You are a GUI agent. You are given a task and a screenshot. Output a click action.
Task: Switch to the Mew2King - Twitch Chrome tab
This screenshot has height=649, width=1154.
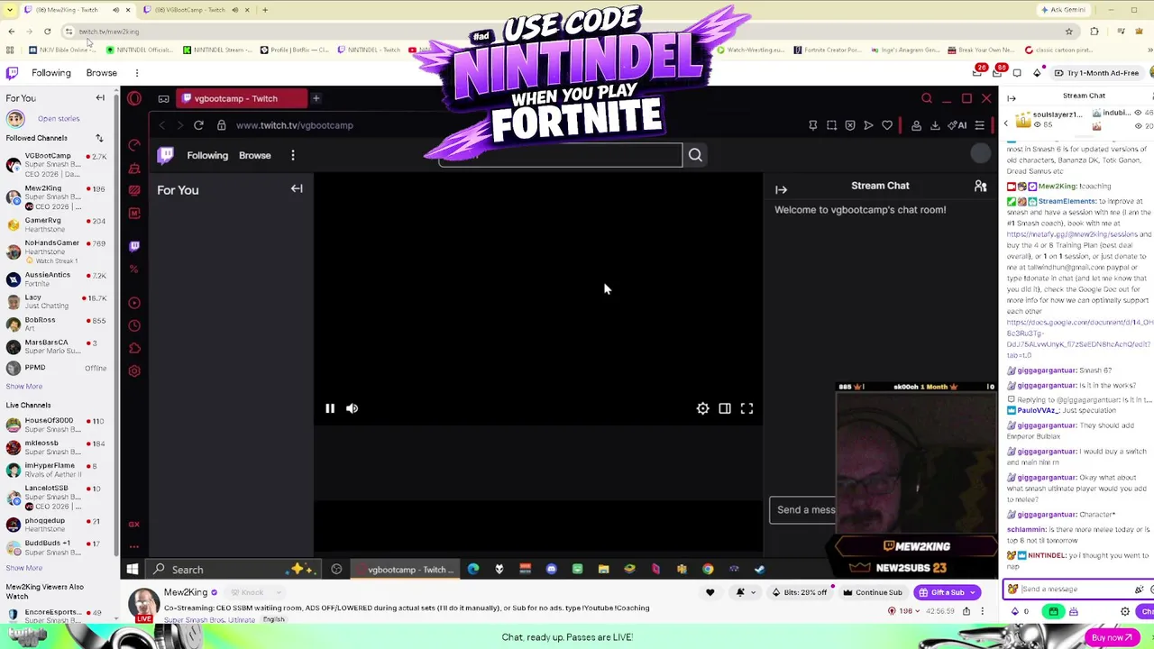(77, 10)
